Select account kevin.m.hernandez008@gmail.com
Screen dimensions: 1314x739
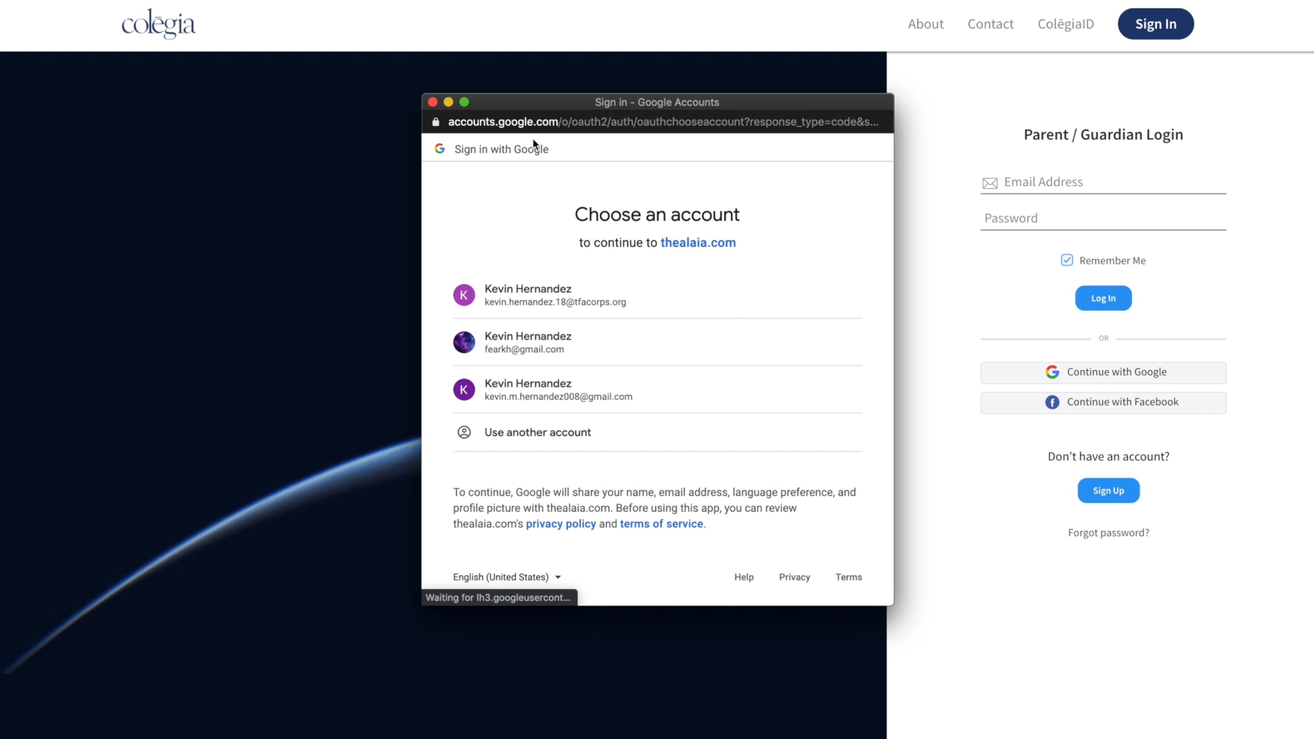coord(657,389)
